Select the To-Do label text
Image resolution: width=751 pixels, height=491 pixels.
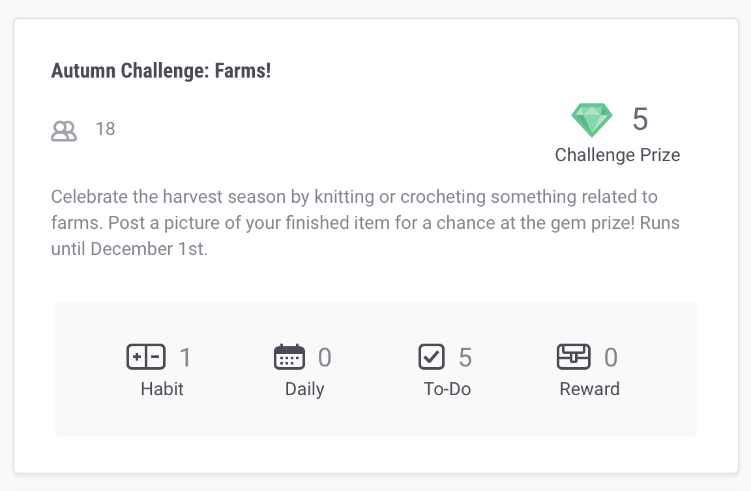click(447, 389)
